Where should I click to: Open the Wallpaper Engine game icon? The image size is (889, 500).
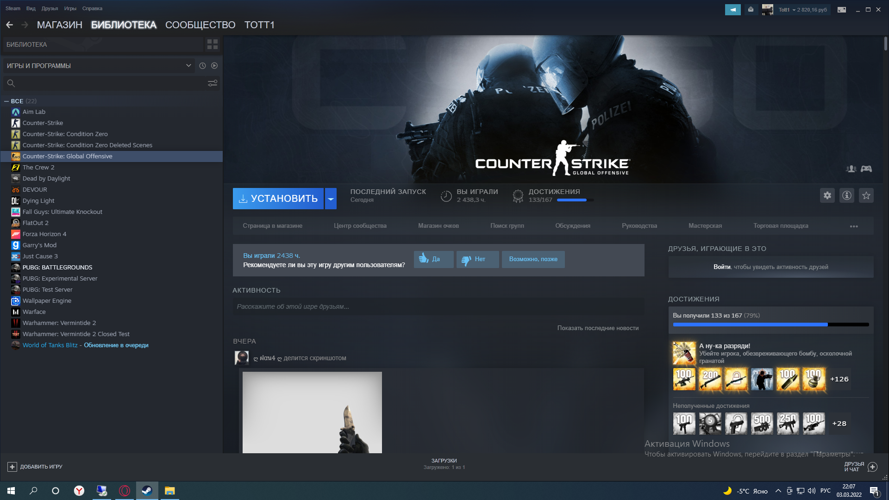(16, 301)
